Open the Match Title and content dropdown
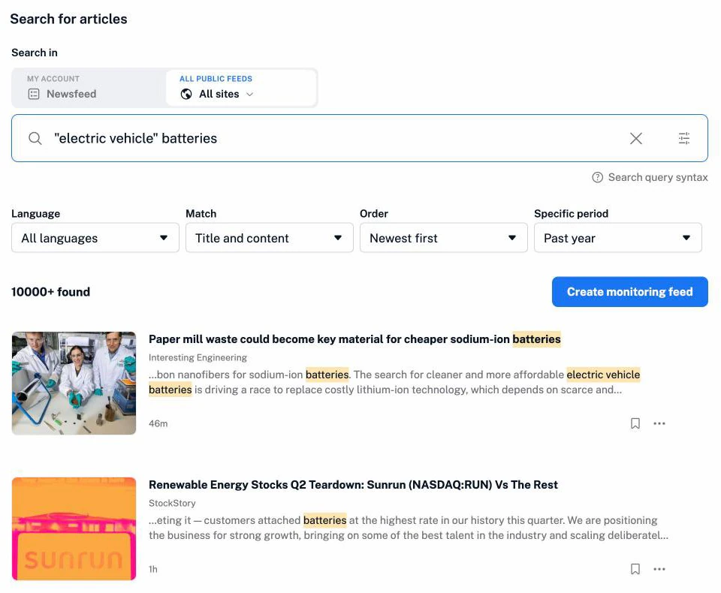The image size is (721, 593). 270,238
